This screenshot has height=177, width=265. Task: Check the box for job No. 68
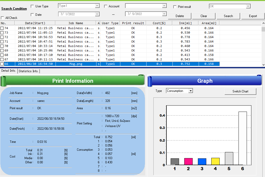coord(2,55)
